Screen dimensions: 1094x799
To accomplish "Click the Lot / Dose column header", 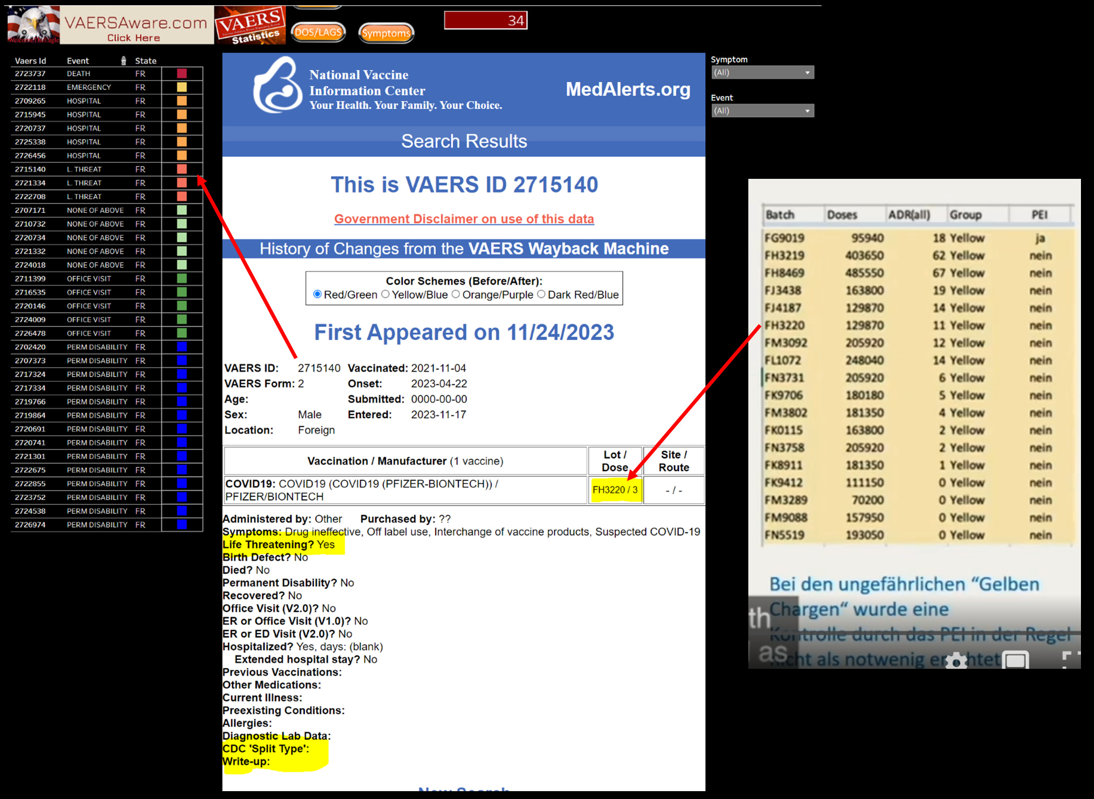I will pos(615,461).
